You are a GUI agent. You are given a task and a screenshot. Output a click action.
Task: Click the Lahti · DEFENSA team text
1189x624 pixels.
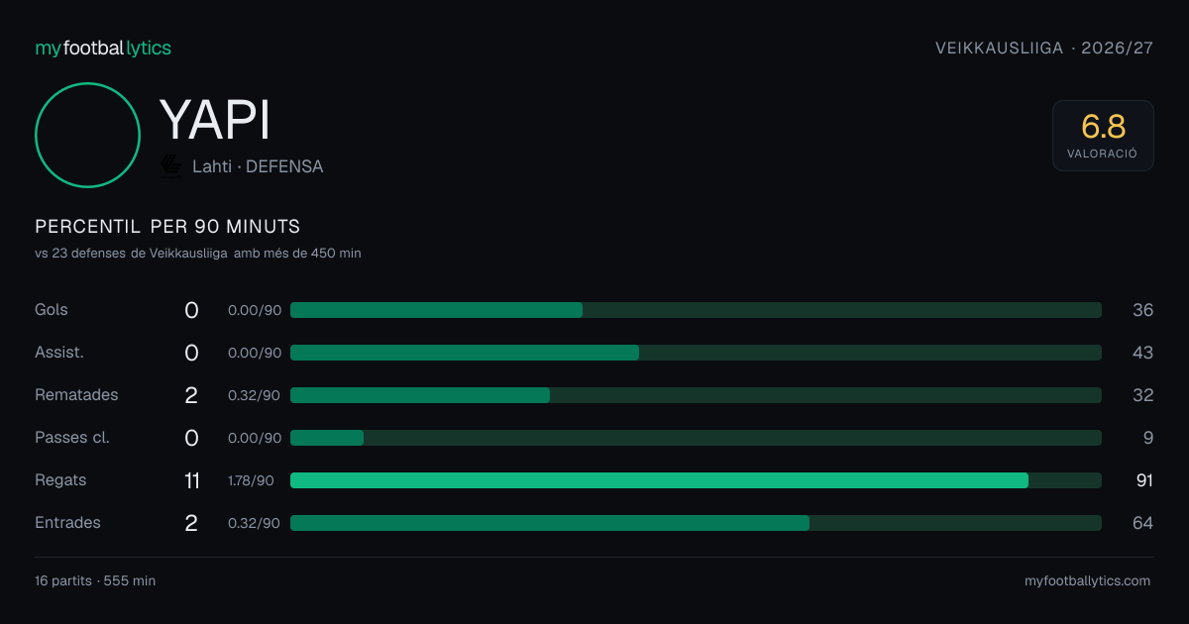(258, 167)
